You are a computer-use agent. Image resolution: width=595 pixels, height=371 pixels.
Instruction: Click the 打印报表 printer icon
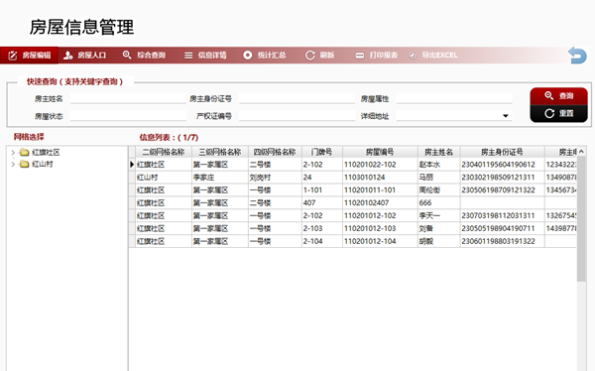click(x=359, y=56)
